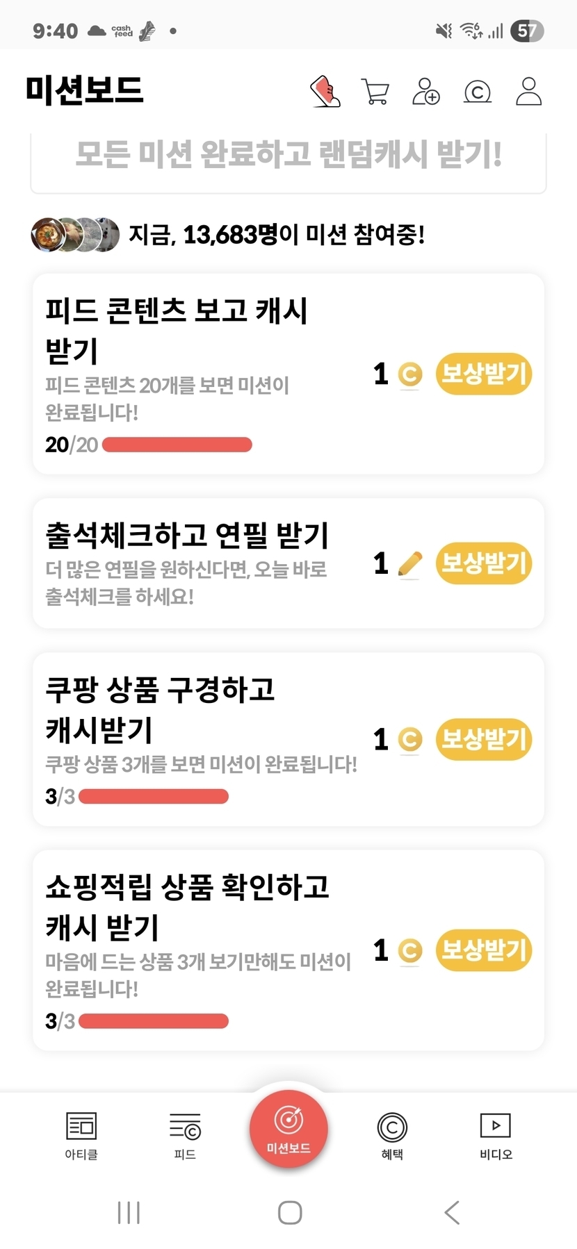Switch to the 아티클 tab
This screenshot has height=1249, width=577.
pos(81,1135)
